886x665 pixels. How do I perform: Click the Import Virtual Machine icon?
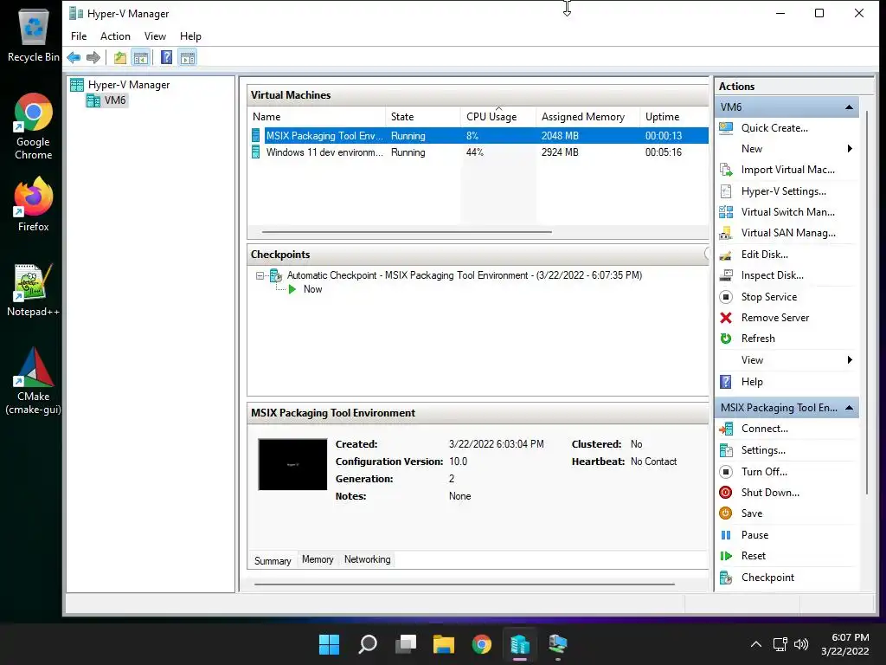(x=726, y=170)
